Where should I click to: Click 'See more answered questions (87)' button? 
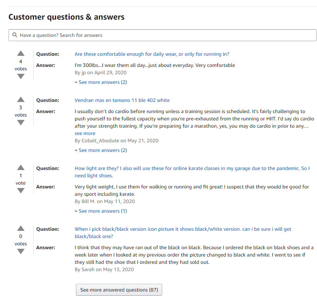pyautogui.click(x=119, y=290)
